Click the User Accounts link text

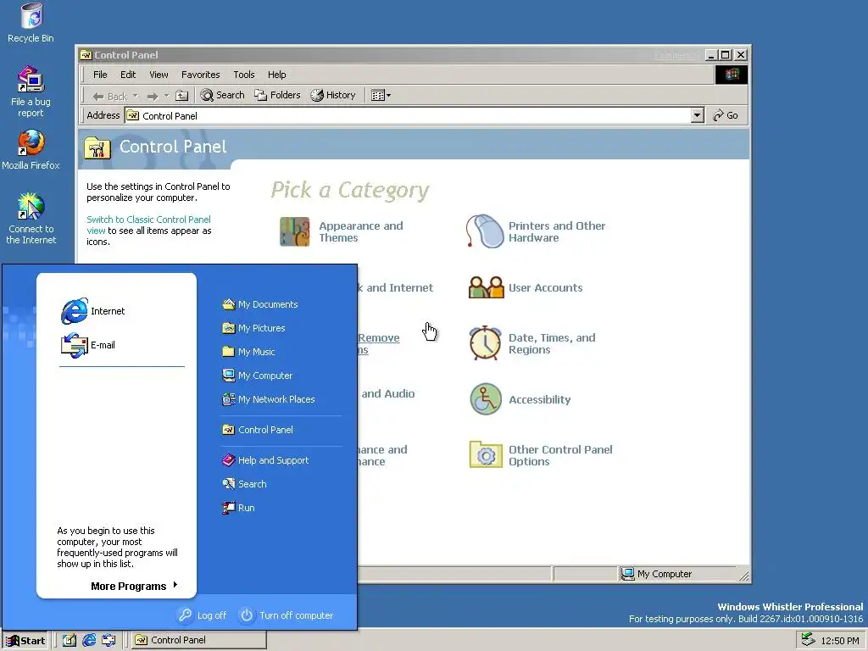[x=545, y=288]
